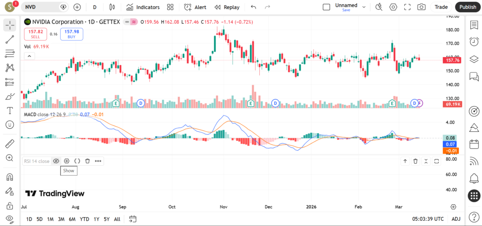Pick the Brush drawing tool
The width and height of the screenshot is (482, 226).
pos(9,96)
